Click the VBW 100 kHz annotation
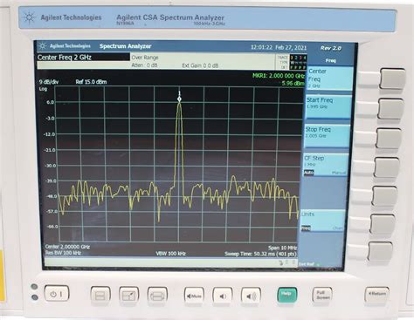 (x=171, y=254)
